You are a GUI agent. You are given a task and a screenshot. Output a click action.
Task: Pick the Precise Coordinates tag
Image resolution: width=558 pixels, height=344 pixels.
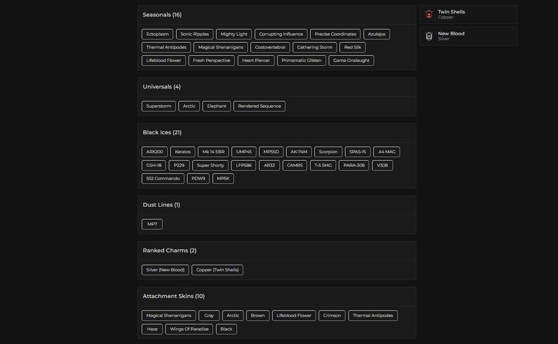(x=335, y=34)
